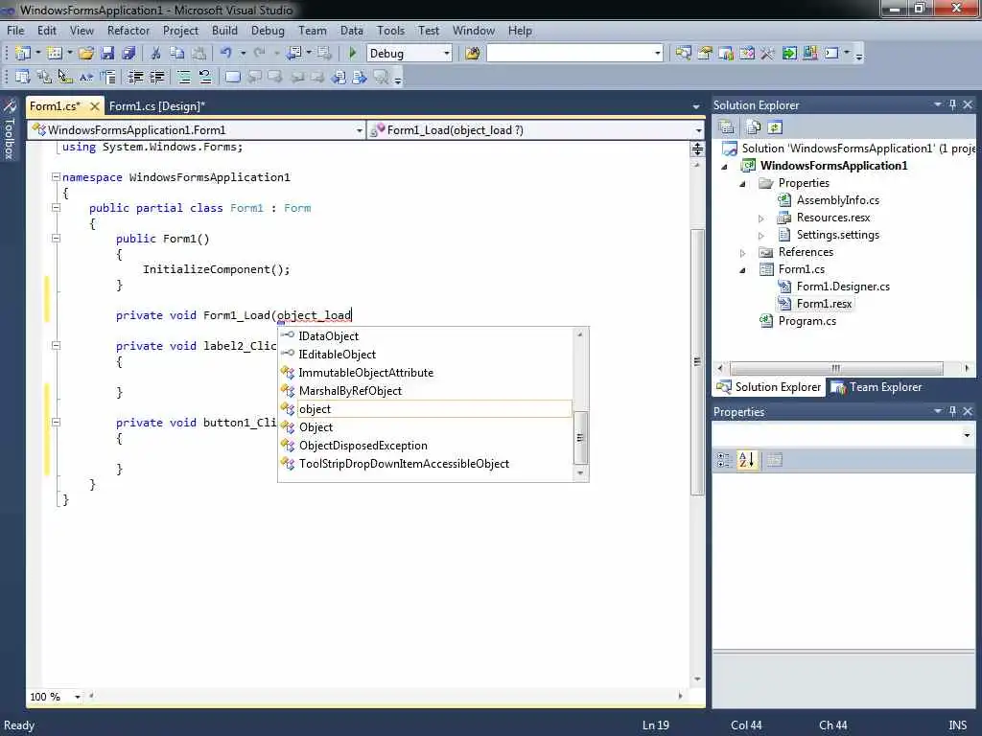Open the File menu
The image size is (982, 736).
coord(15,30)
